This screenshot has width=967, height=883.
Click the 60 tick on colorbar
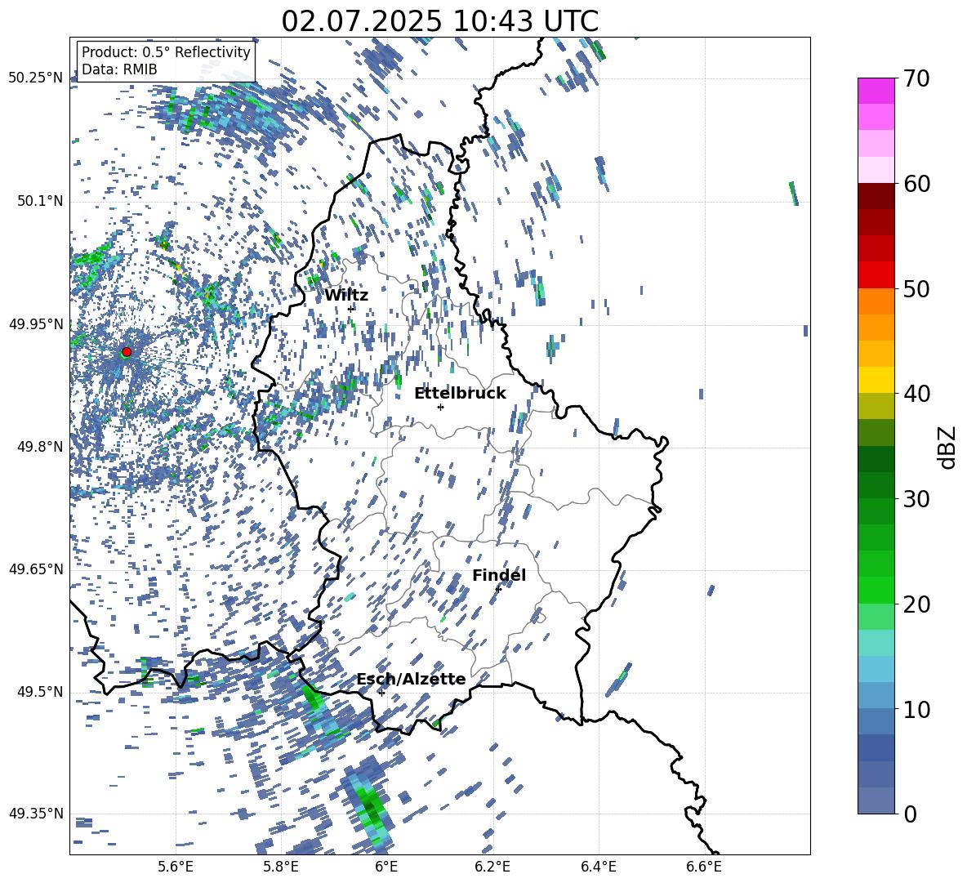click(916, 184)
